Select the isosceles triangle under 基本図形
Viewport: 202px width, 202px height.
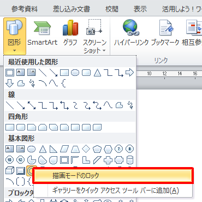43,149
